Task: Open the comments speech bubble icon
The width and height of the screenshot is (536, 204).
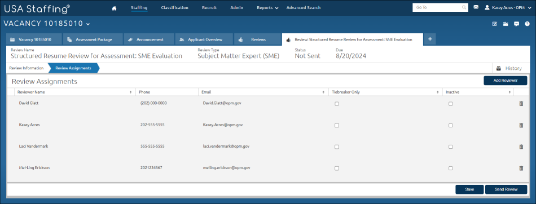Action: [x=516, y=24]
